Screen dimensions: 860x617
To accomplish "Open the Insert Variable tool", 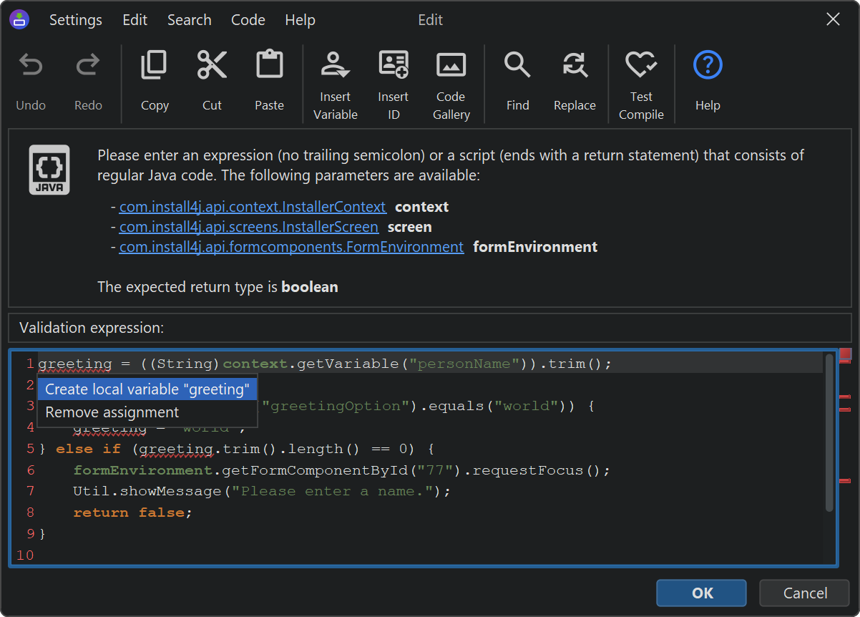I will [335, 66].
